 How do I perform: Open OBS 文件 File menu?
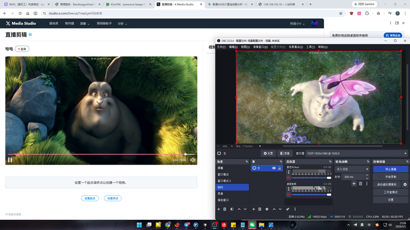coord(221,47)
